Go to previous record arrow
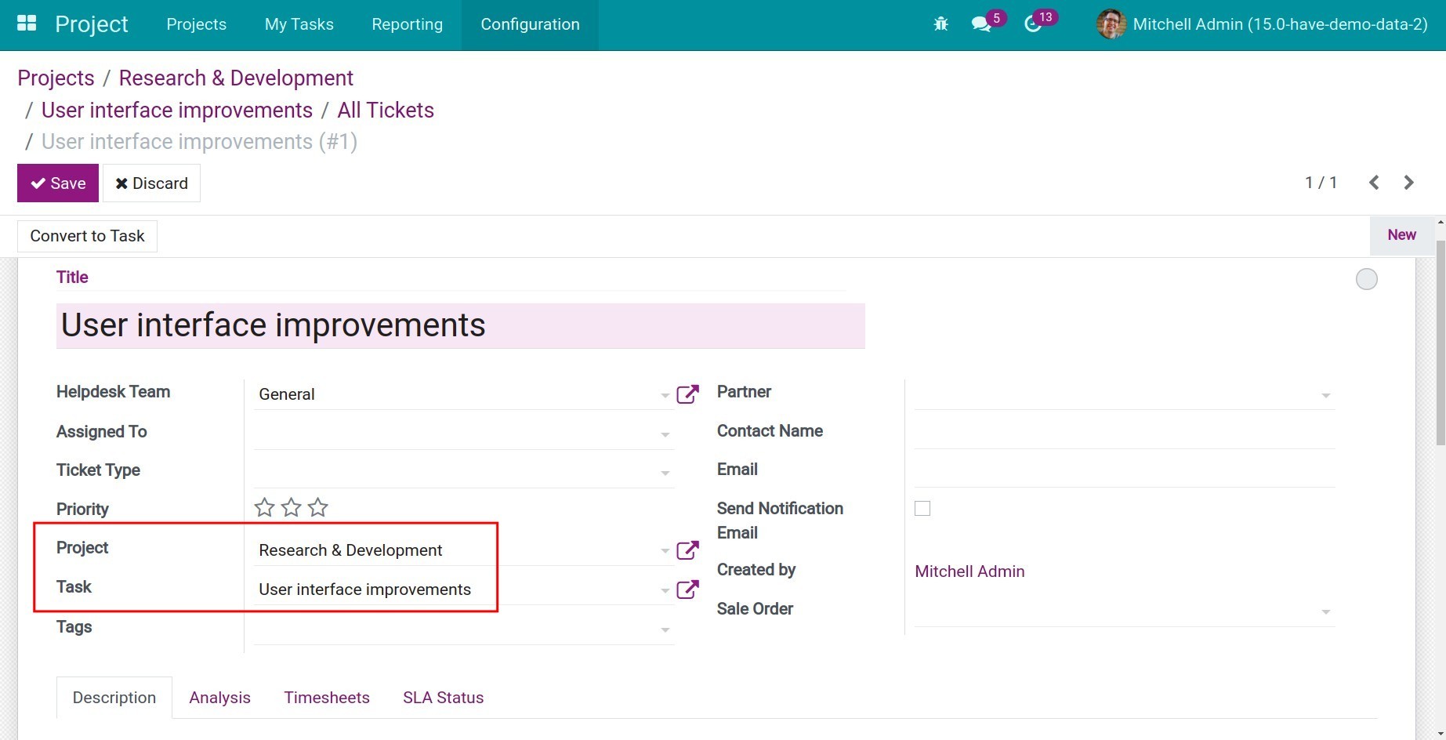 [1374, 183]
